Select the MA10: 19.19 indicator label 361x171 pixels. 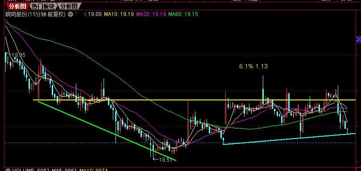(x=119, y=14)
